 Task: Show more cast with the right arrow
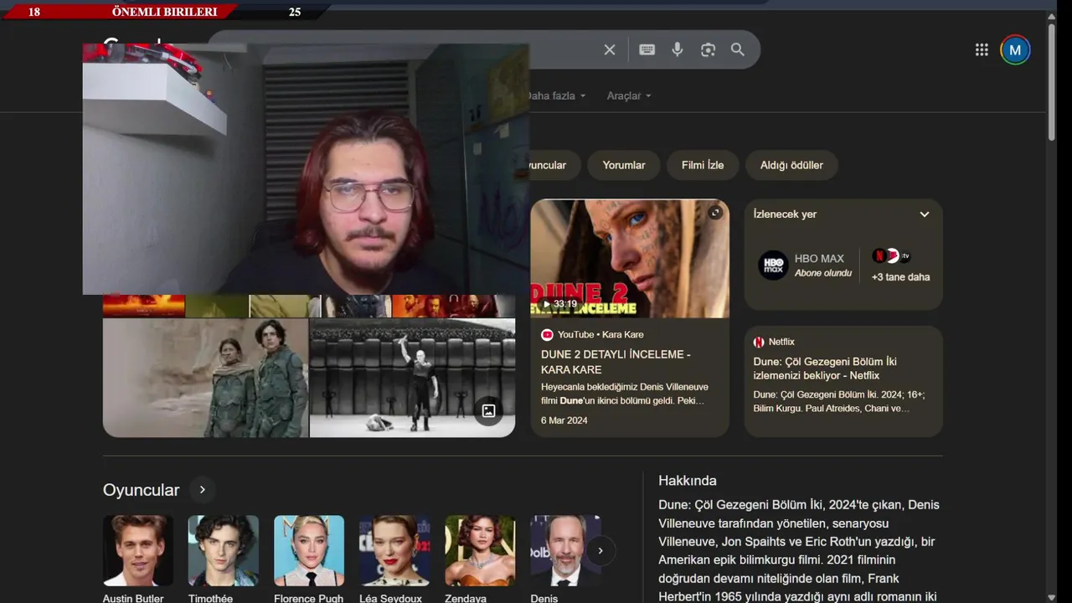click(x=600, y=550)
